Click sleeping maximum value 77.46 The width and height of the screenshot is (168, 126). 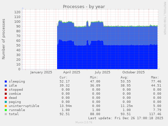click(156, 82)
